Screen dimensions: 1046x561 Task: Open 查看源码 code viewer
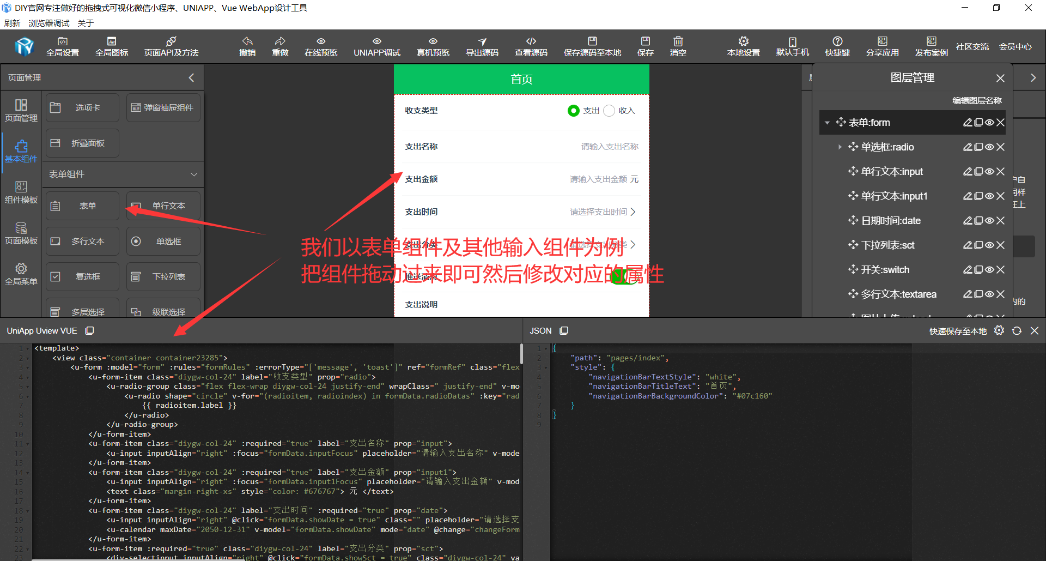tap(531, 47)
